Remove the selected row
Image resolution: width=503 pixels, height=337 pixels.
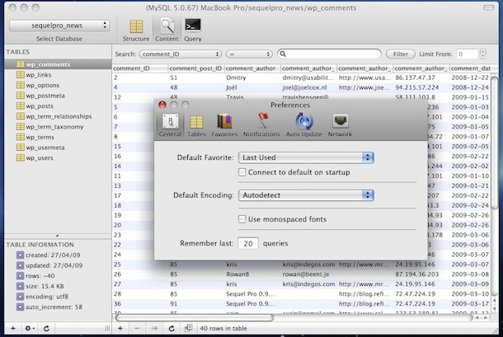coord(138,328)
